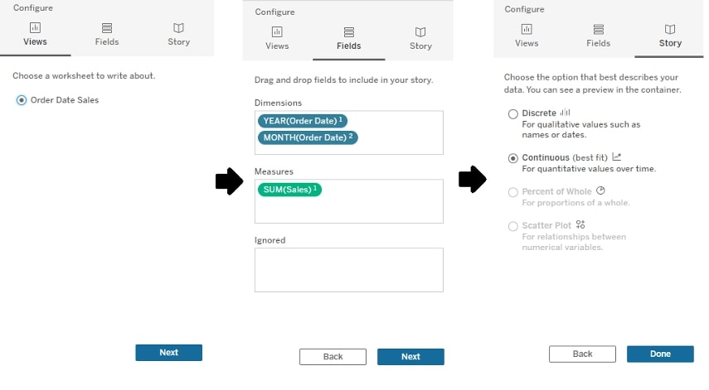This screenshot has width=709, height=390.
Task: Click Back button in Fields panel
Action: tap(333, 357)
